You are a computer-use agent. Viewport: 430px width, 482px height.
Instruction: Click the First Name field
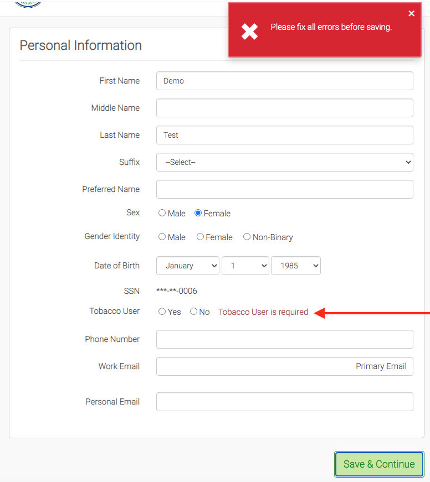pyautogui.click(x=284, y=81)
